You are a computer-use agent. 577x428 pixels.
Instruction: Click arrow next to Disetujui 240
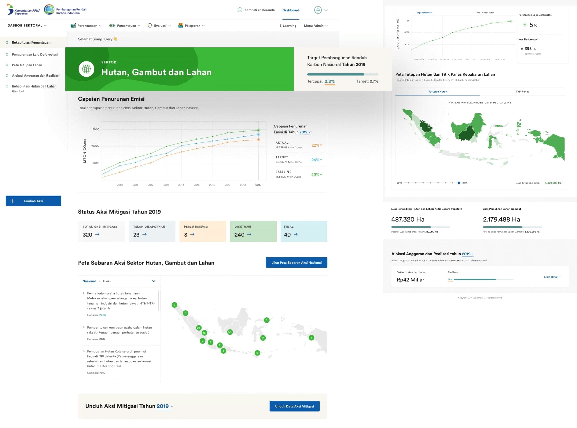tap(249, 234)
